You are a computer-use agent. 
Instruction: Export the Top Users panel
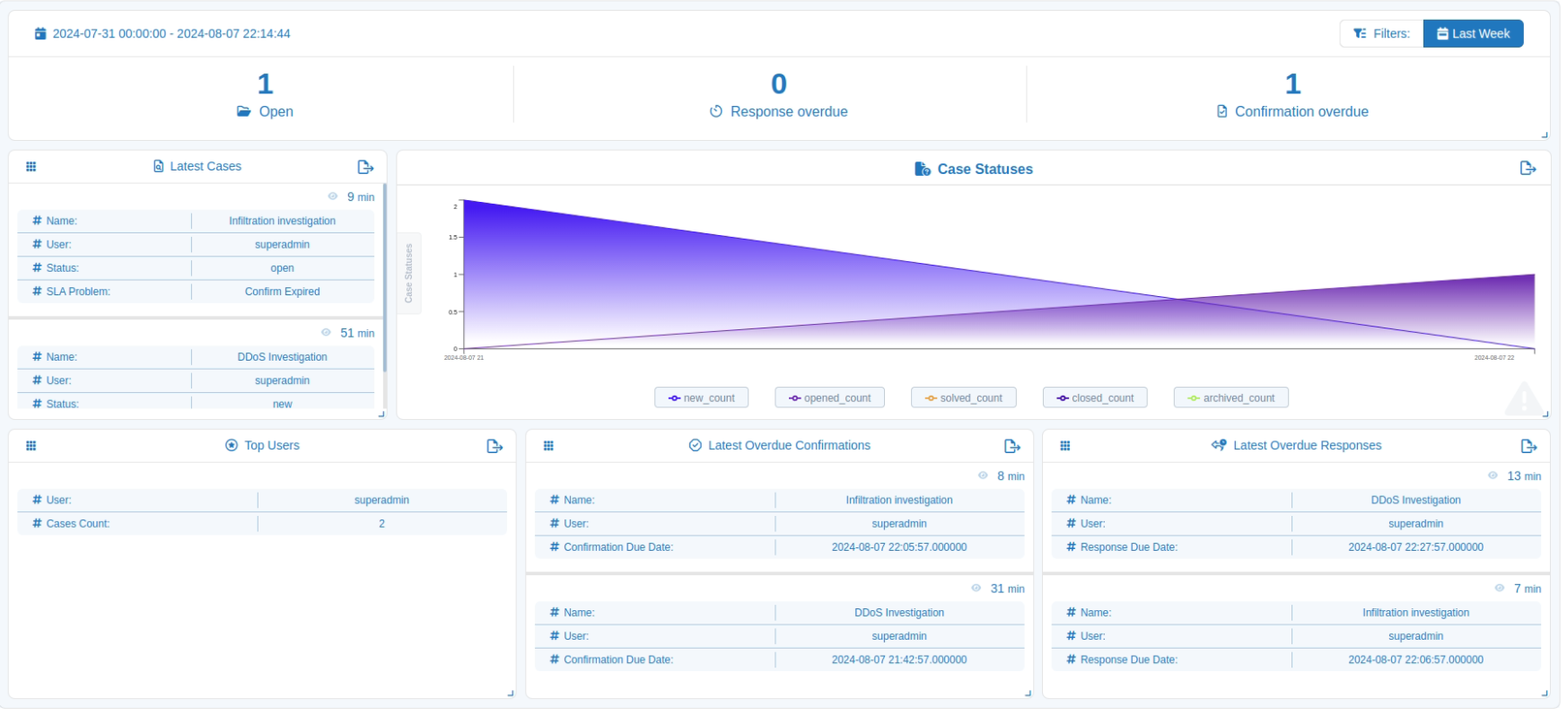(495, 447)
